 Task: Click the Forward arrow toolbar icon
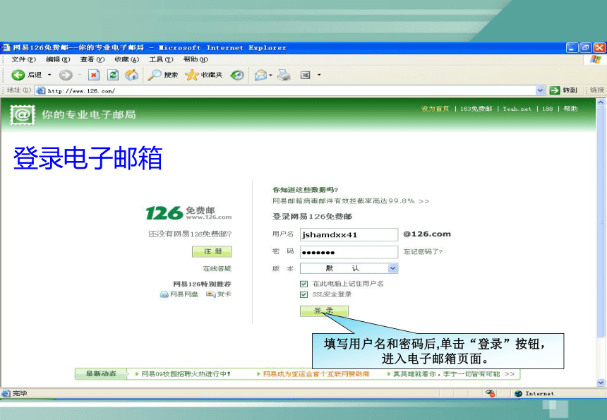click(x=66, y=75)
